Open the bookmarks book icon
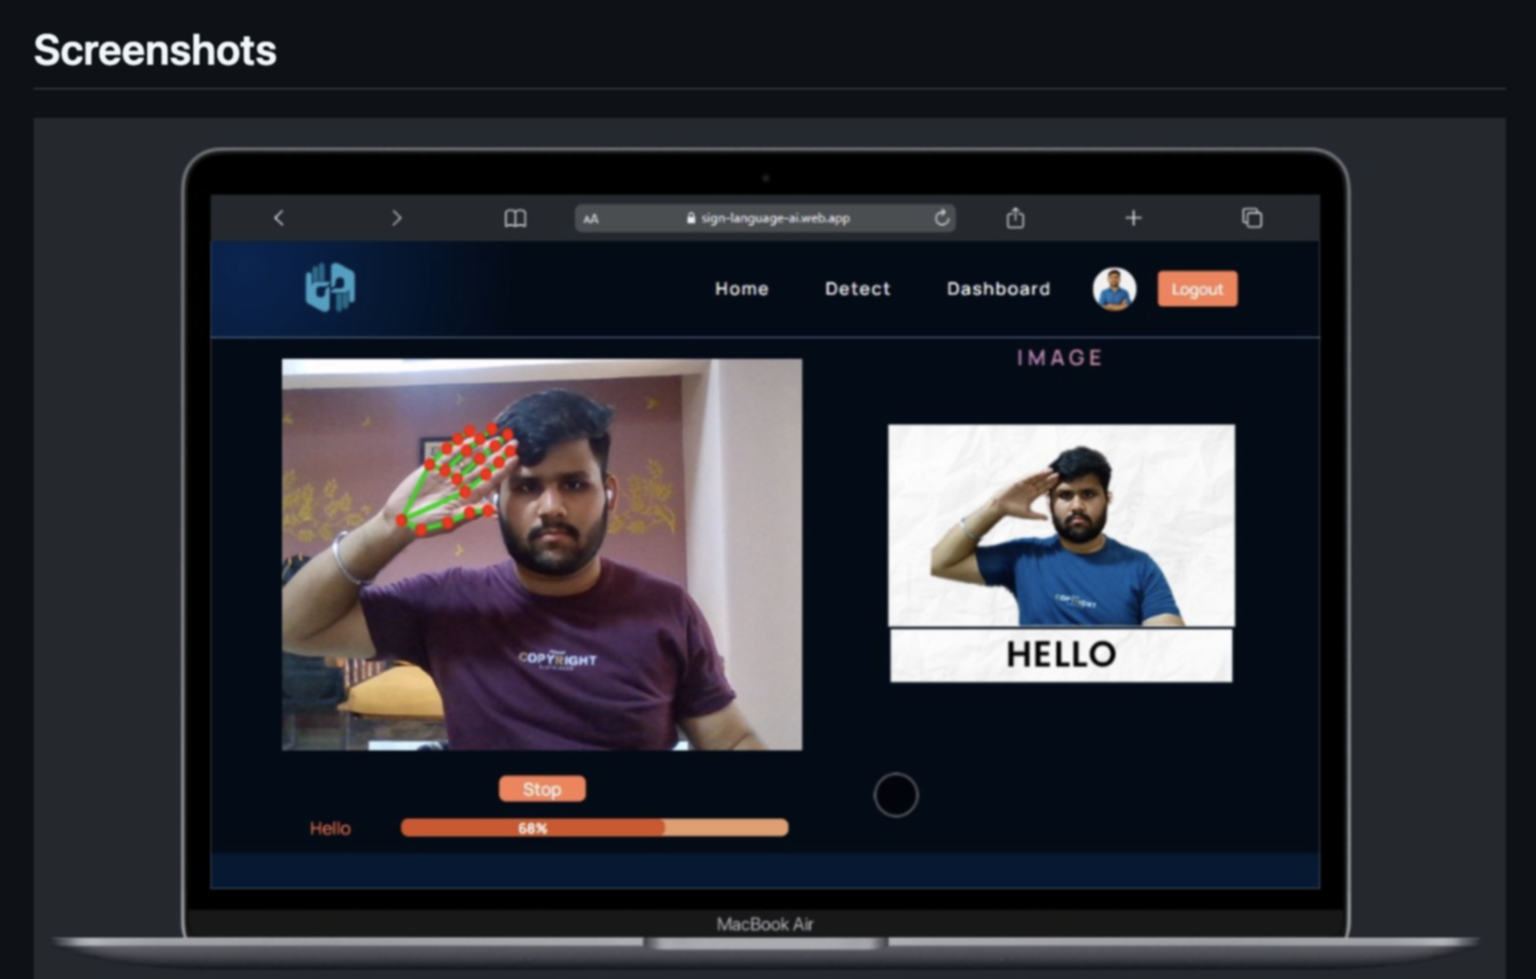1536x979 pixels. pos(515,218)
